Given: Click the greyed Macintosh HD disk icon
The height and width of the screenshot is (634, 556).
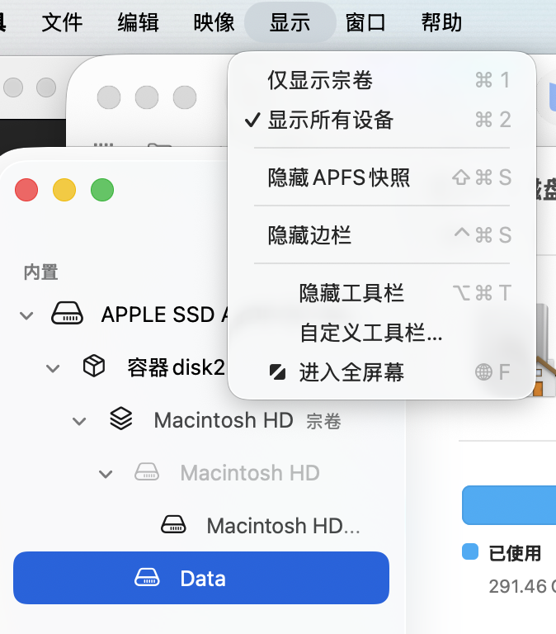Looking at the screenshot, I should [147, 472].
